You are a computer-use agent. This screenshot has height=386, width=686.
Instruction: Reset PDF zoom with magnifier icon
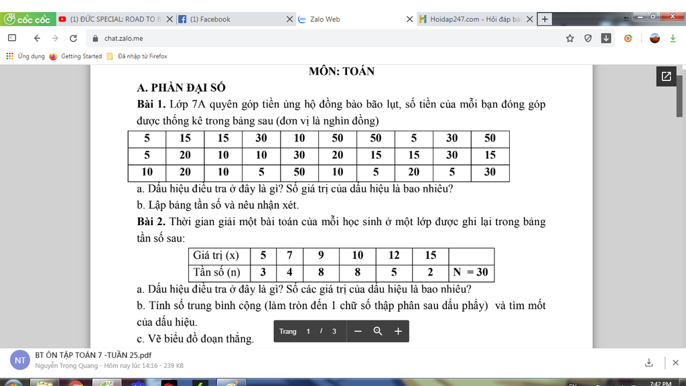pyautogui.click(x=378, y=331)
